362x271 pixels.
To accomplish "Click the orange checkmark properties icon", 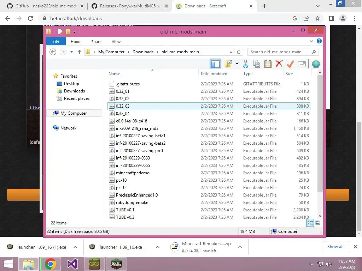I will tap(290, 64).
